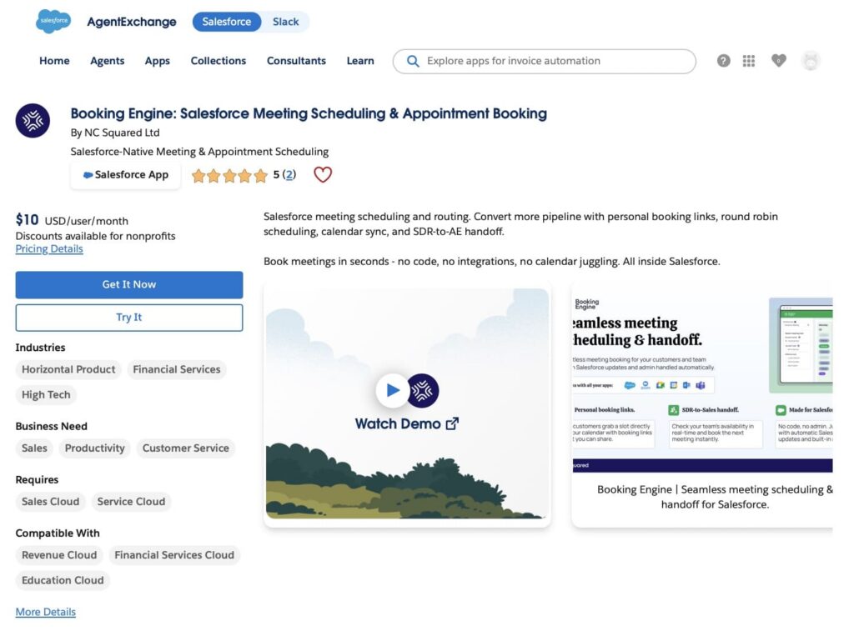Select the Service Cloud requirement tag
854x631 pixels.
[131, 502]
